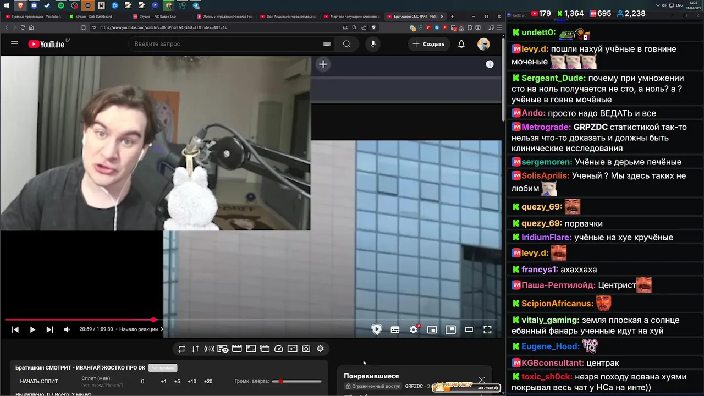Open the YouTube hamburger guide menu
The width and height of the screenshot is (704, 396).
(x=14, y=44)
